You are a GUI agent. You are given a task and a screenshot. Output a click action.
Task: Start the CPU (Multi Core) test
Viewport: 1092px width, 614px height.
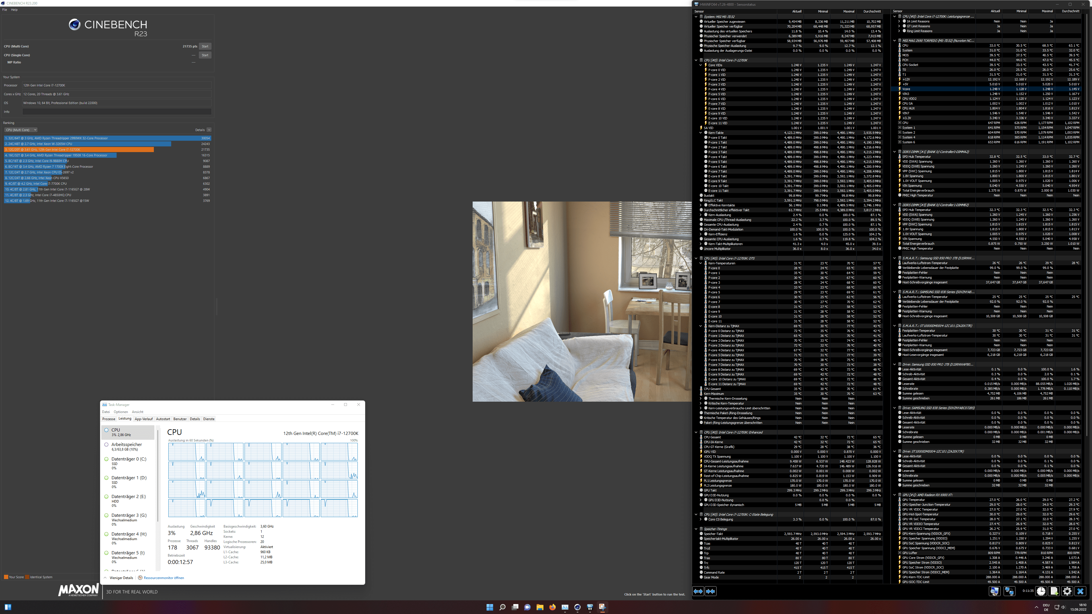[205, 46]
